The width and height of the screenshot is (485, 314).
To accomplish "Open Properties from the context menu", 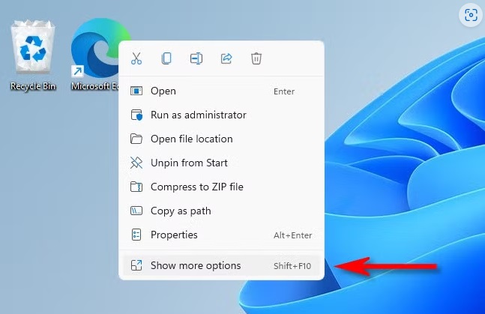I will [174, 235].
